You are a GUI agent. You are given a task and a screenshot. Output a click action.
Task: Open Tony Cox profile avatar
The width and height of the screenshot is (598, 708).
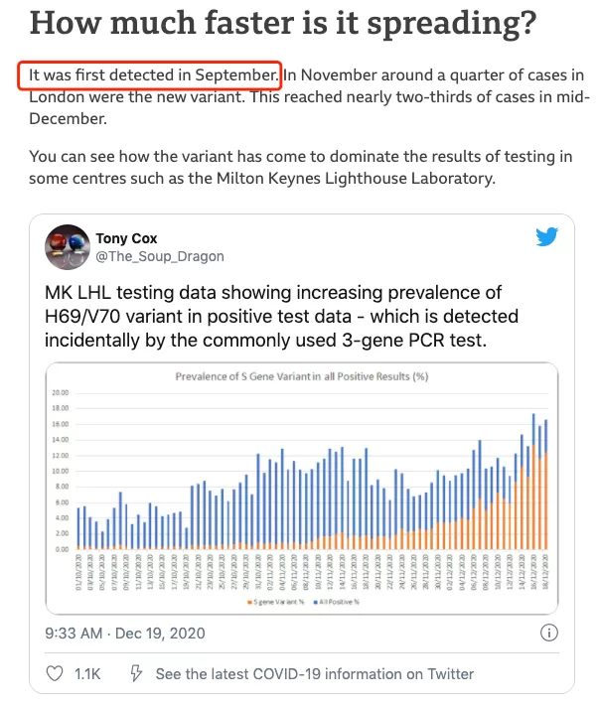(68, 247)
